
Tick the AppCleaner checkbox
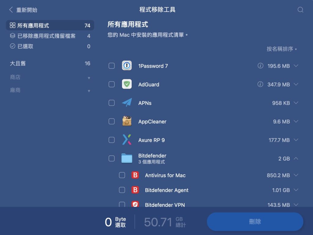[112, 121]
